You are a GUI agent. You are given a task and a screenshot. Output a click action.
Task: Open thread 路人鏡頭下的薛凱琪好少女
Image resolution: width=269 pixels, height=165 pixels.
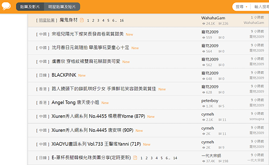point(104,89)
